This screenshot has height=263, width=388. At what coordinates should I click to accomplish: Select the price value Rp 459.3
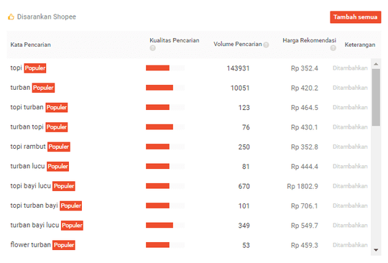click(x=305, y=245)
